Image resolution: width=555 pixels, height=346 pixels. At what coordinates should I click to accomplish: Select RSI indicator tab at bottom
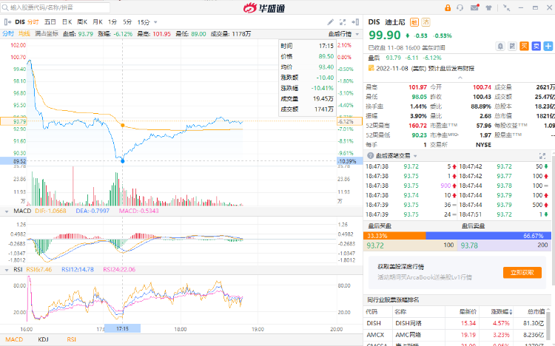(72, 339)
